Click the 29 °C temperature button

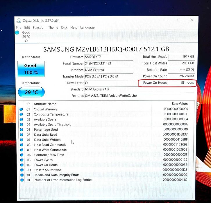point(31,92)
